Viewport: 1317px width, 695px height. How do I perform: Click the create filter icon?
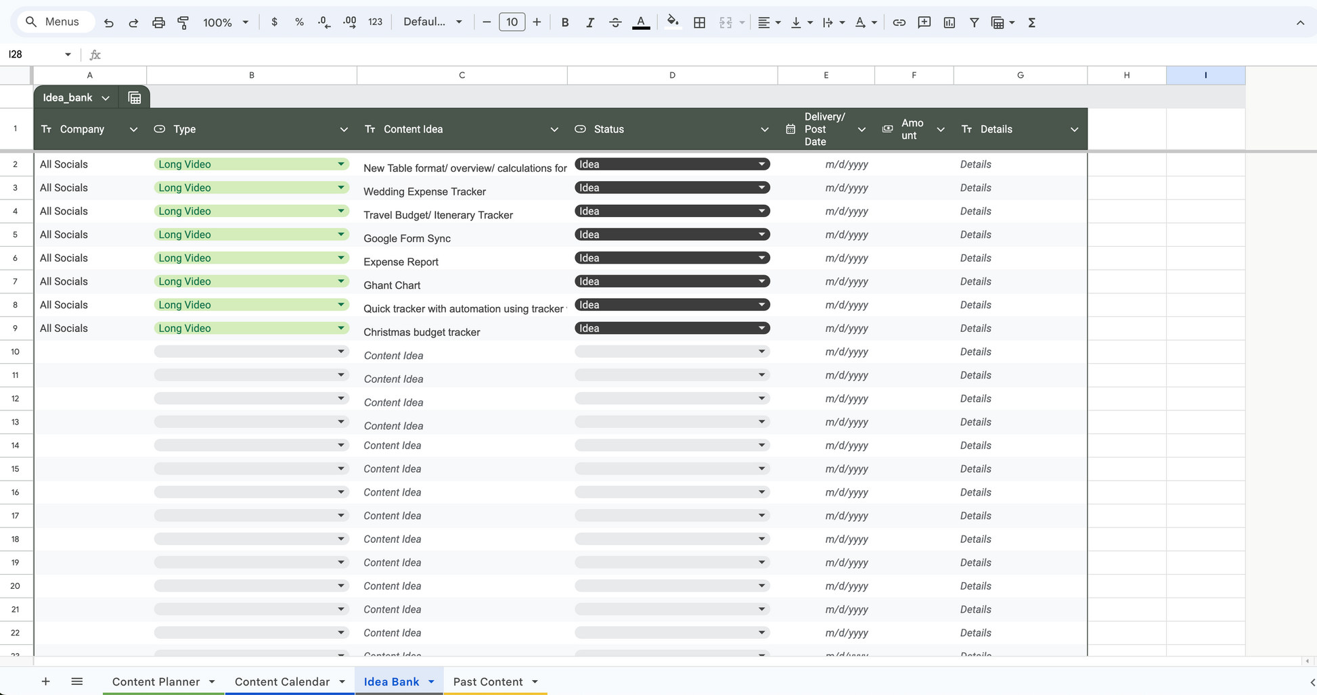[974, 22]
